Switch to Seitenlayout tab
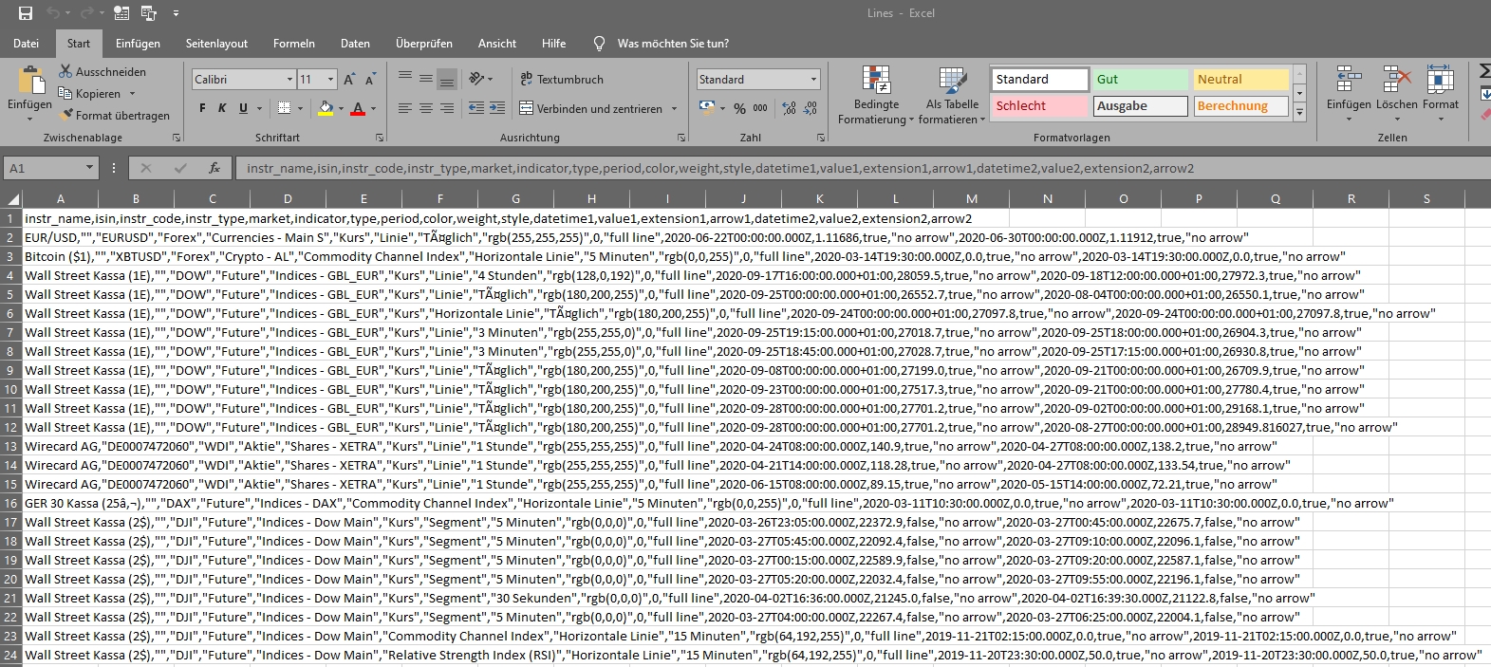 tap(216, 44)
